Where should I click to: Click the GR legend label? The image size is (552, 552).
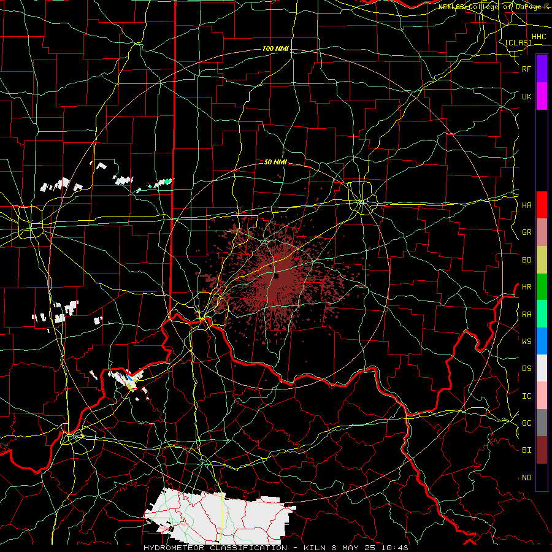pyautogui.click(x=526, y=232)
